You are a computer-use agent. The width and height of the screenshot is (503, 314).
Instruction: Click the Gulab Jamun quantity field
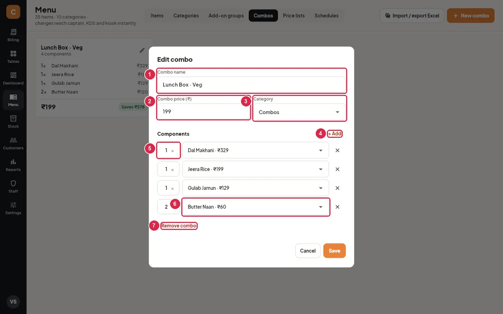(168, 188)
